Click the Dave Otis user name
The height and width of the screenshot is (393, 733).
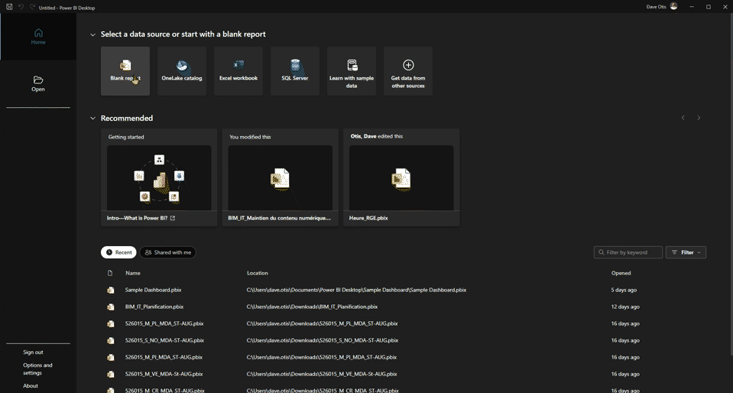pos(657,7)
